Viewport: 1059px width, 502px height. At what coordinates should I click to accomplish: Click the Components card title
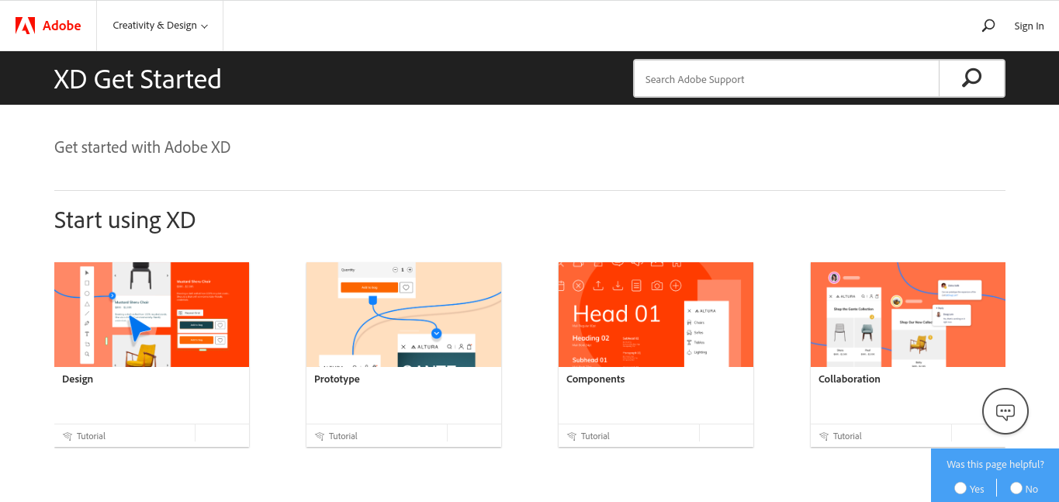click(595, 379)
